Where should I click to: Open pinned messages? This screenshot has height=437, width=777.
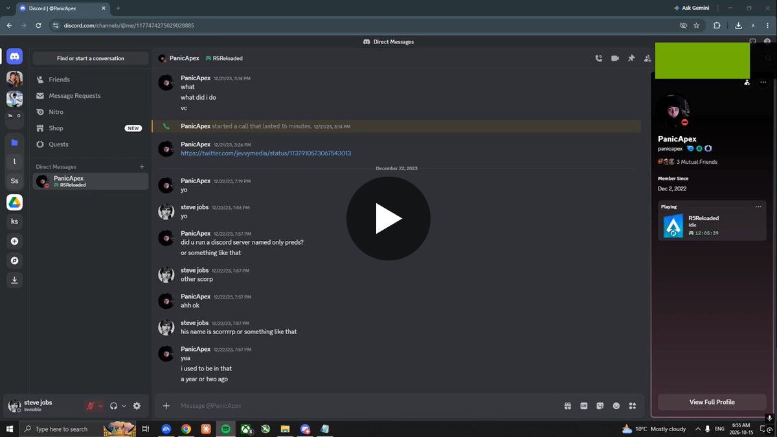[631, 58]
